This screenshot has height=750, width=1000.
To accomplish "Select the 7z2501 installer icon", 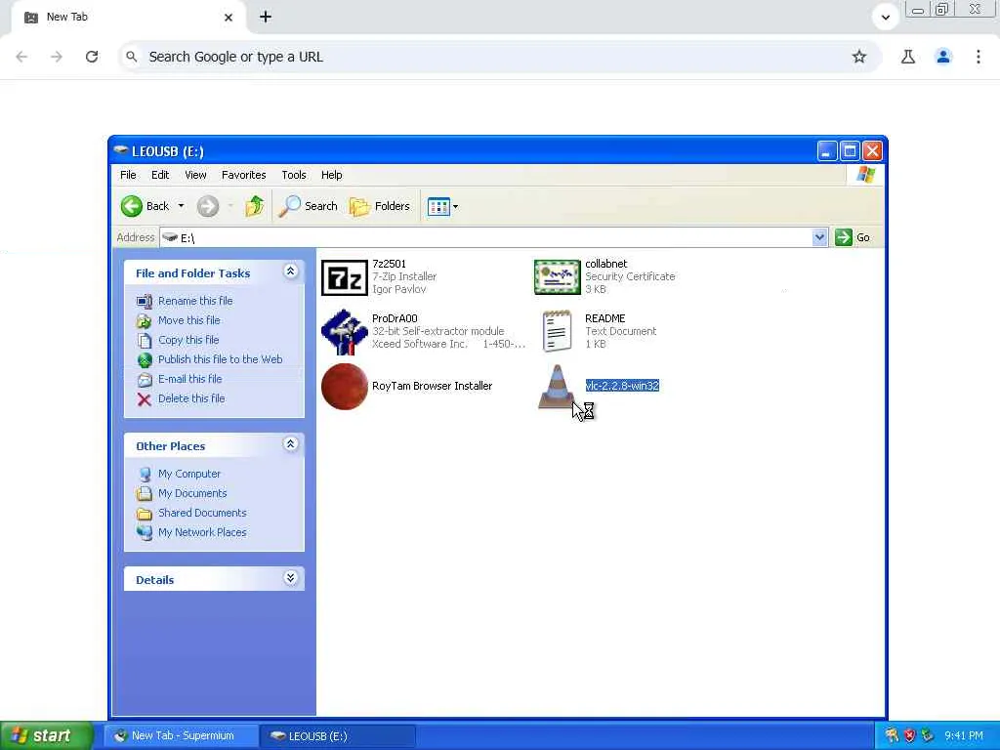I will coord(345,277).
